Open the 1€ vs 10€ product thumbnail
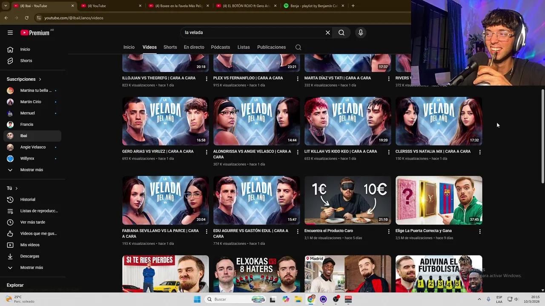The width and height of the screenshot is (545, 306). (x=348, y=200)
